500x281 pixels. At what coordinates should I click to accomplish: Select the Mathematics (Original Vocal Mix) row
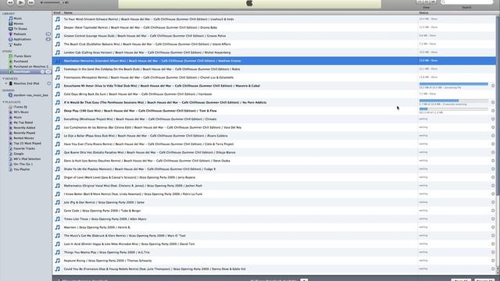click(274, 186)
